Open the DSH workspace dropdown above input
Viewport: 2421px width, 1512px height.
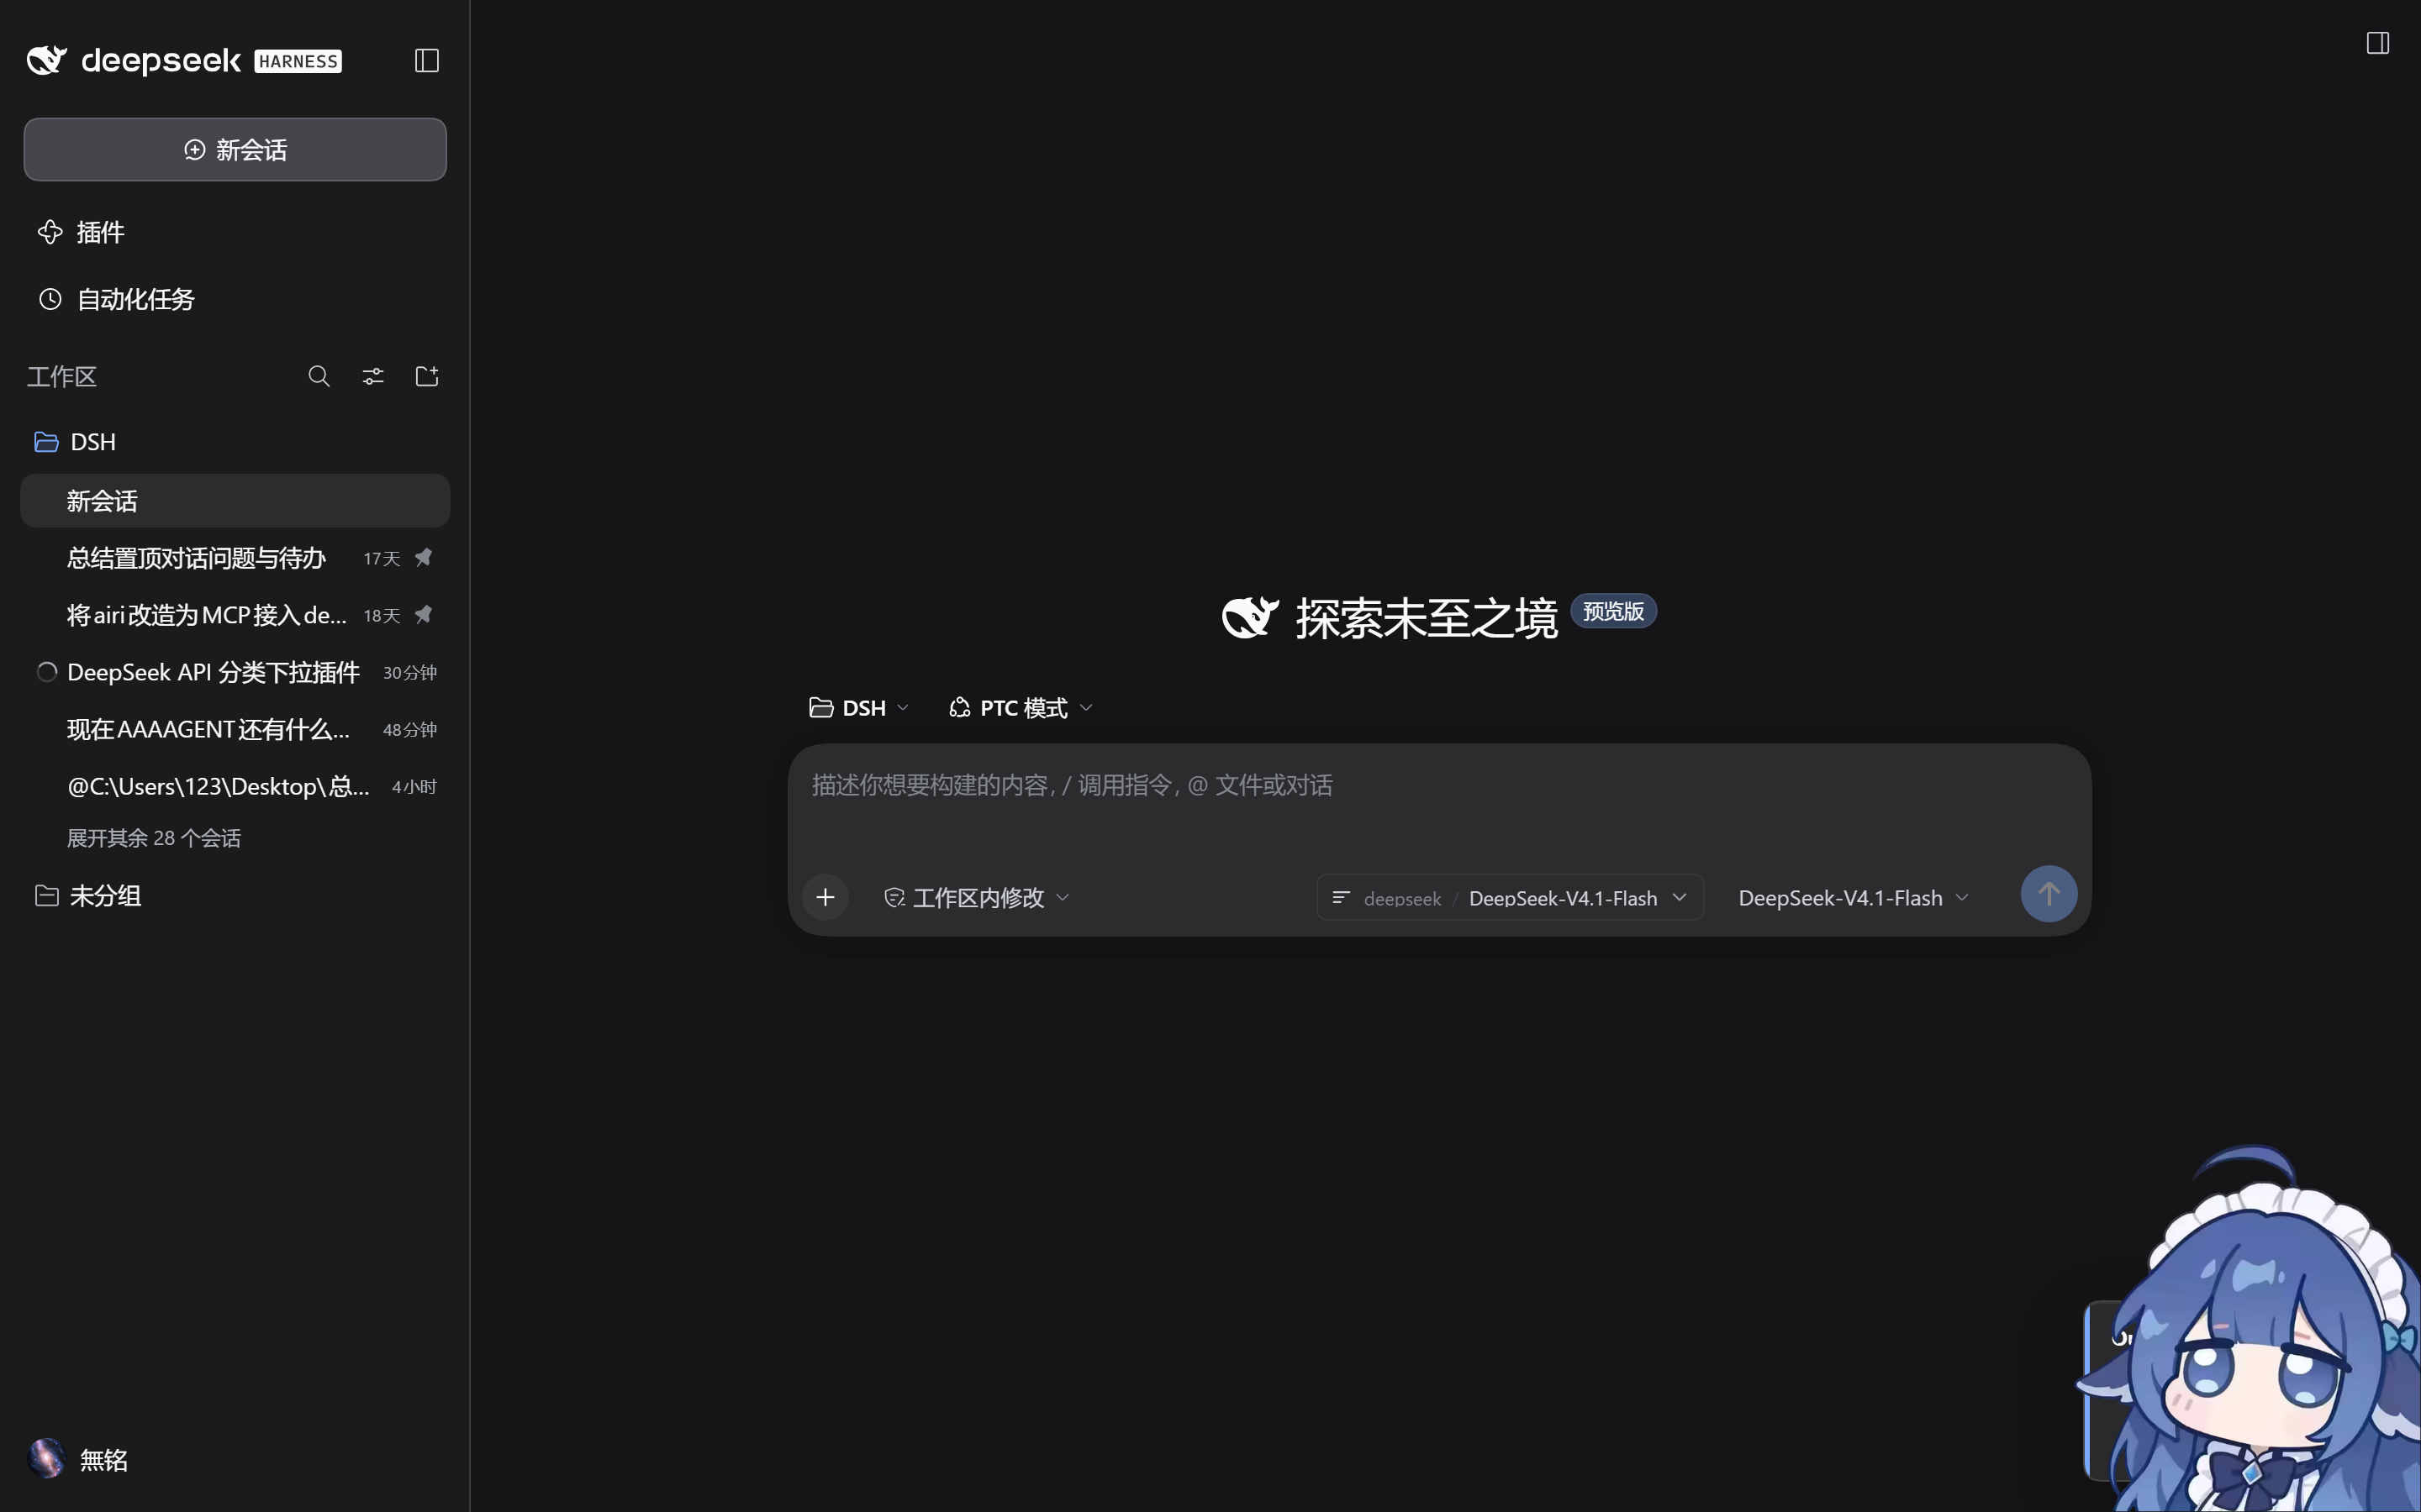point(859,708)
